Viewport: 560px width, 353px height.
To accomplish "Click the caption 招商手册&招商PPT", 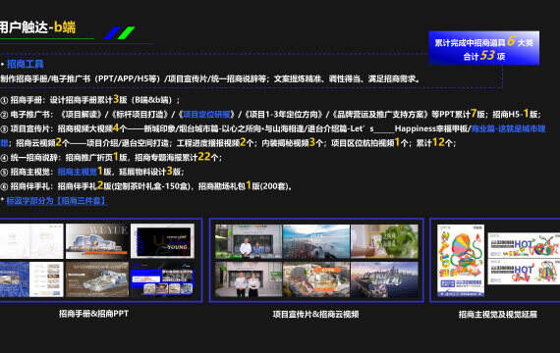I will coord(93,314).
